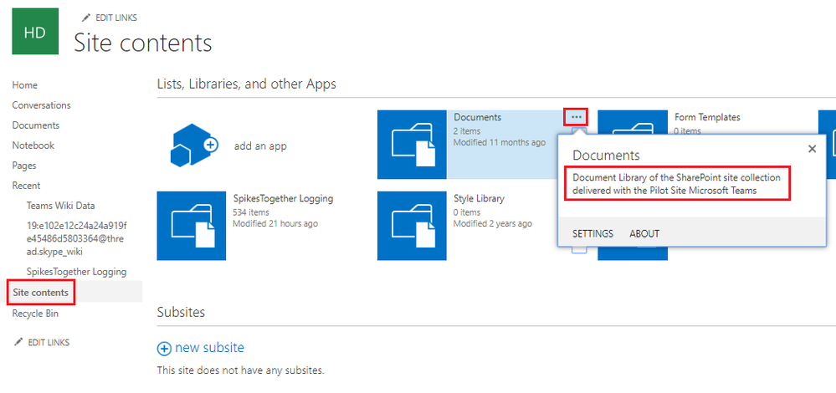Click the green HD site logo
836x393 pixels.
point(35,32)
